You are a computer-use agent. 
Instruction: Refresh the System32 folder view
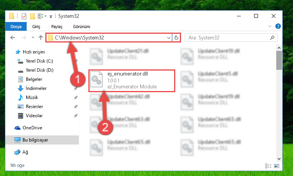(x=176, y=38)
